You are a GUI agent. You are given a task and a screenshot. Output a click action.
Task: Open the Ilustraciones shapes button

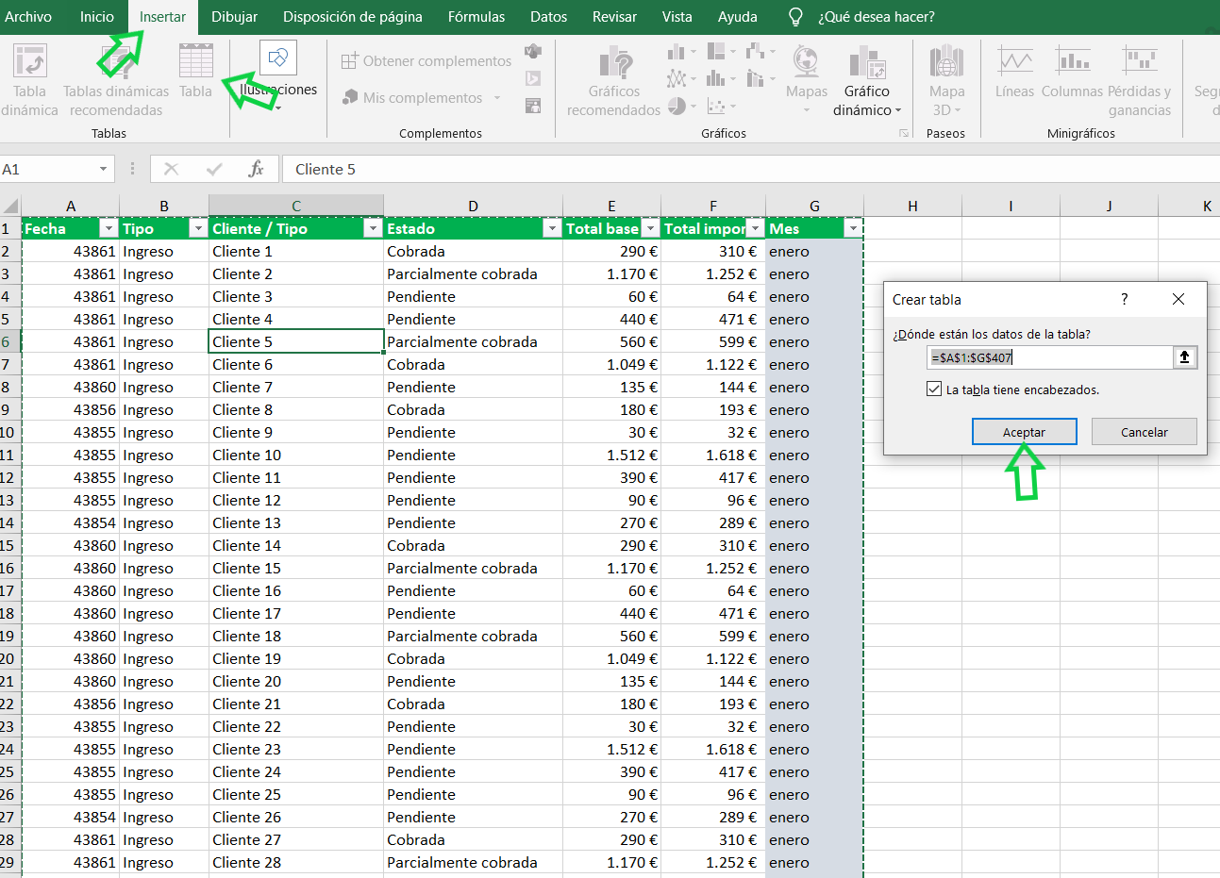click(x=278, y=58)
